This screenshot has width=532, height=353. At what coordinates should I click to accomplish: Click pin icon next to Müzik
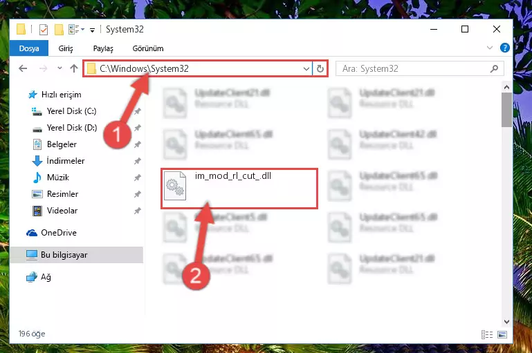click(138, 178)
